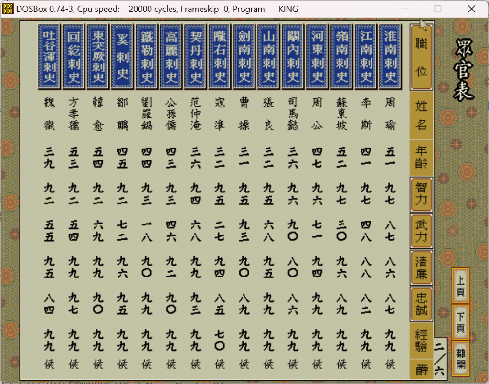Click official name 公孫僑
The width and height of the screenshot is (489, 384).
tap(171, 114)
